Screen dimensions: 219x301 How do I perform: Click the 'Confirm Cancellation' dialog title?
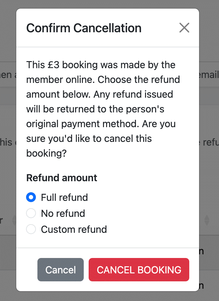point(84,28)
